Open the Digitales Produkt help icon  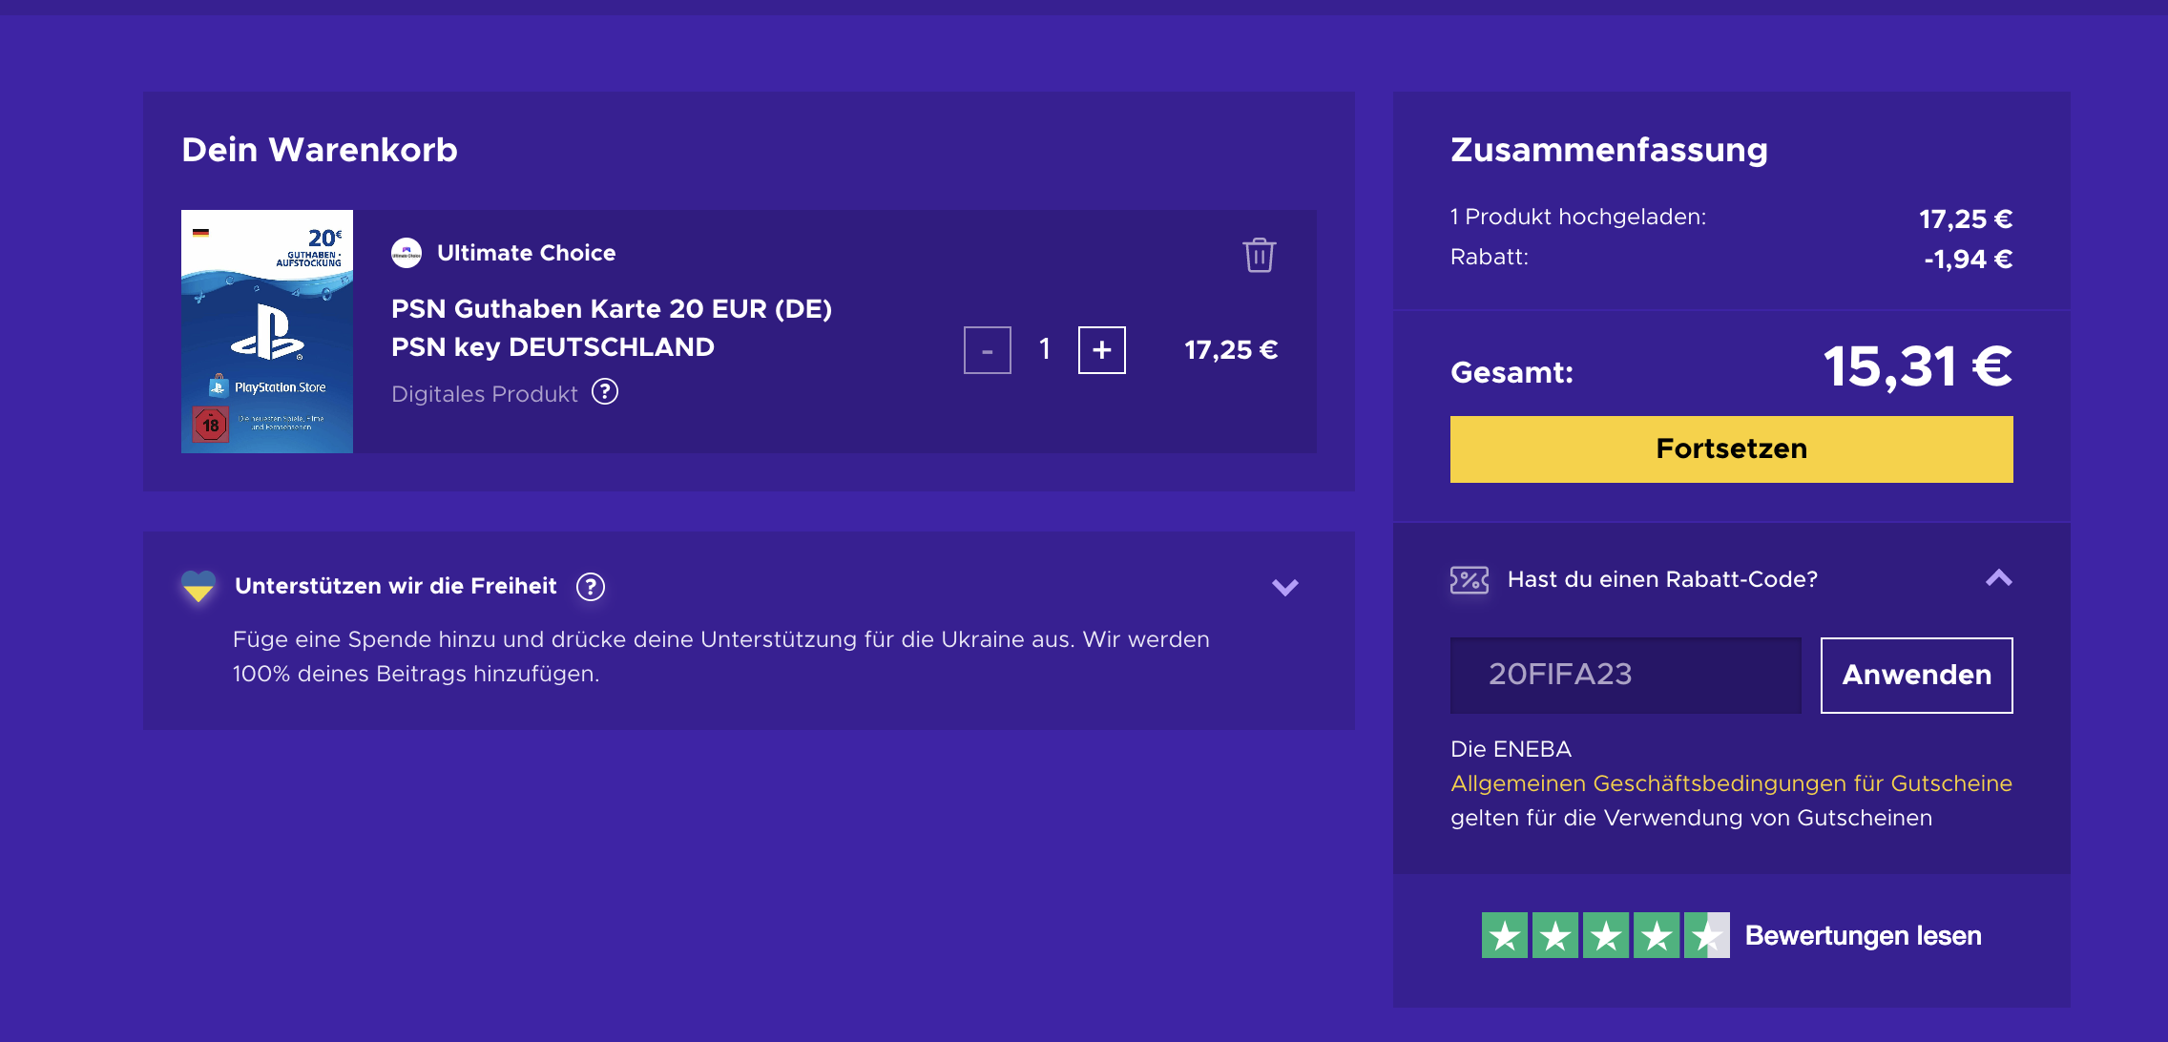coord(605,392)
